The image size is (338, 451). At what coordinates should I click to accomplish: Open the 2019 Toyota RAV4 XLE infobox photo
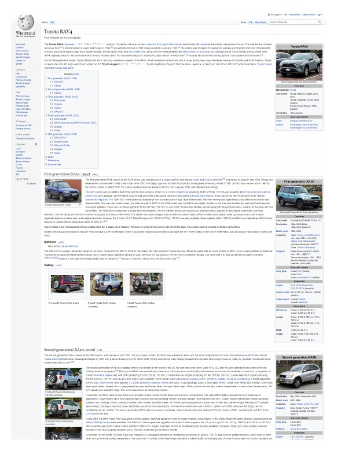[x=299, y=65]
